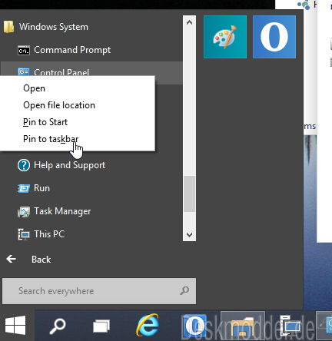
Task: Click the Windows System folder icon
Action: click(x=8, y=27)
